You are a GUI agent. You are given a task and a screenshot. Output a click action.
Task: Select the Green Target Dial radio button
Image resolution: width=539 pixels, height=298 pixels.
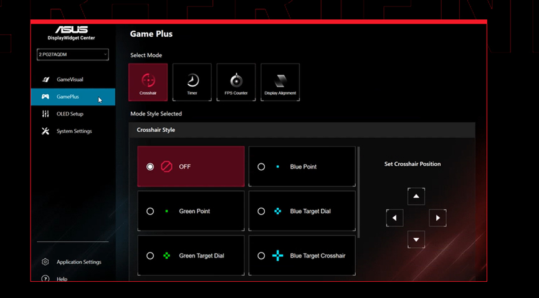150,256
